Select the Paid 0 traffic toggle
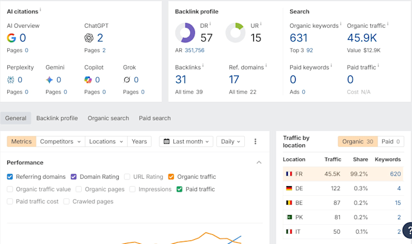This screenshot has height=244, width=412. (391, 141)
